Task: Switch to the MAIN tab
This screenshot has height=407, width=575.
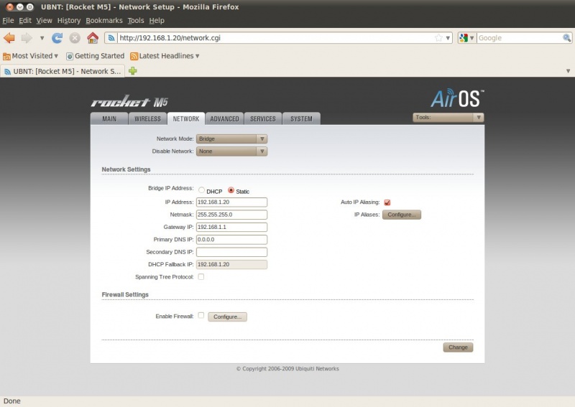Action: pyautogui.click(x=109, y=118)
